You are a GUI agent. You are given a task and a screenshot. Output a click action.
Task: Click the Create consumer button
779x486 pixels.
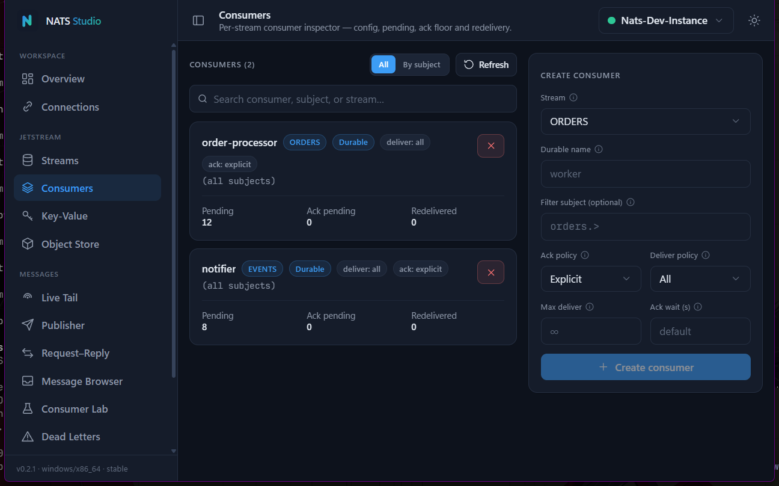pos(646,367)
